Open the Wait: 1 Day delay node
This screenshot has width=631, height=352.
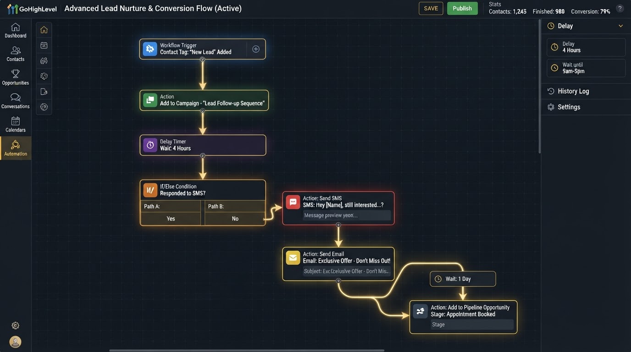click(x=463, y=279)
